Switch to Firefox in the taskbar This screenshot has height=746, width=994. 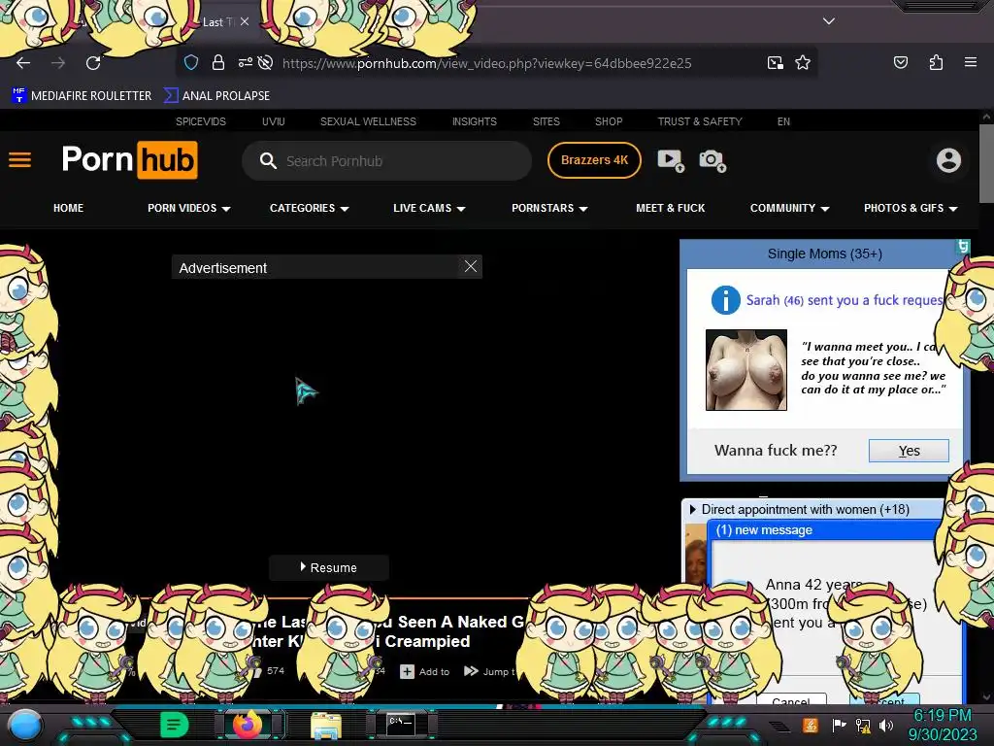coord(248,725)
